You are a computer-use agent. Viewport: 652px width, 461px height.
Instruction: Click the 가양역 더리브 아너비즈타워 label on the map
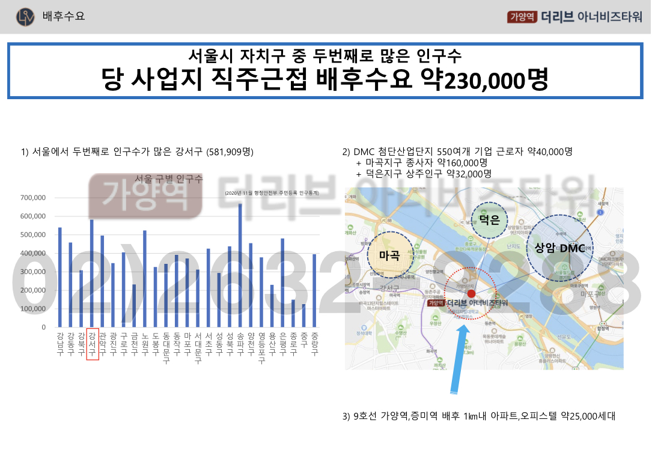(x=468, y=303)
